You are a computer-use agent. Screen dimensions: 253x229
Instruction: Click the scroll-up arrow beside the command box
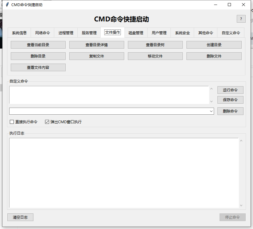(x=212, y=89)
